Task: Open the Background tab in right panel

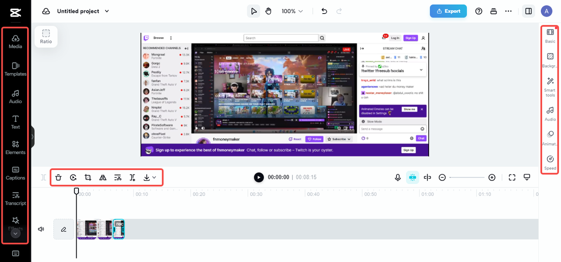Action: [x=550, y=60]
